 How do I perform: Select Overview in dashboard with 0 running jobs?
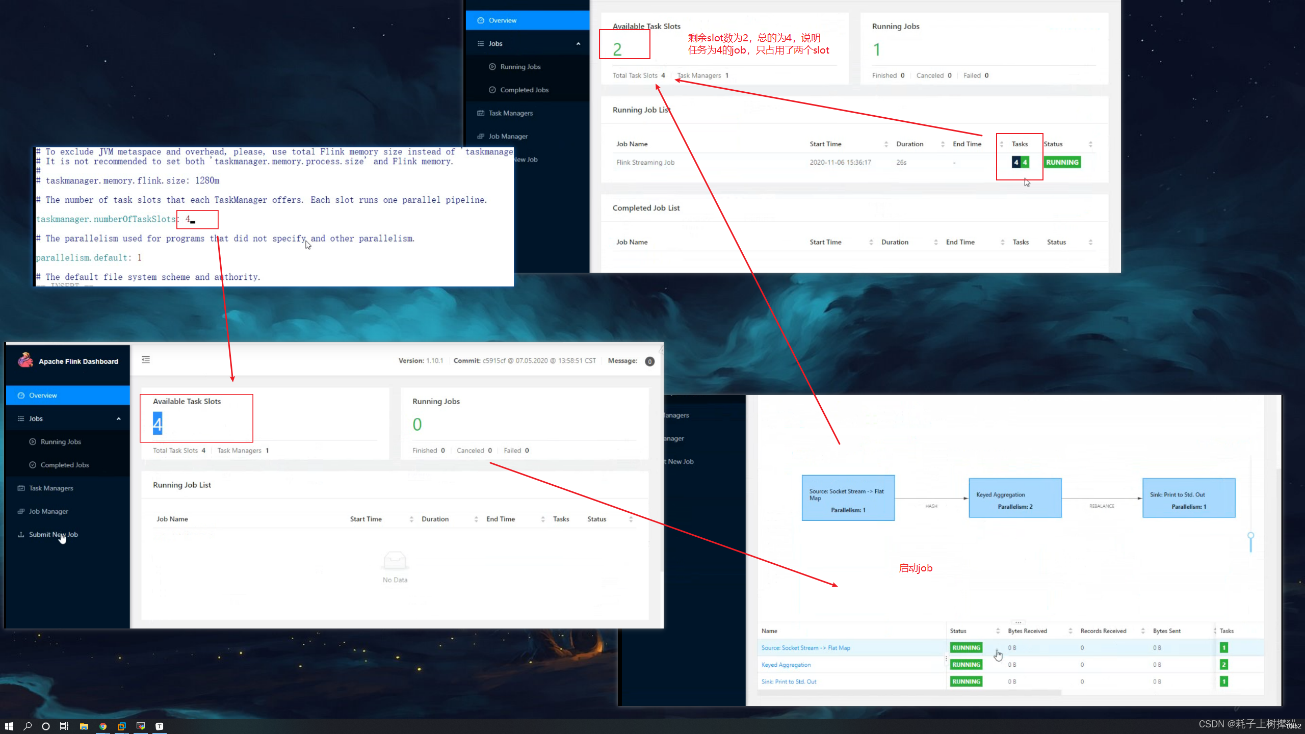tap(68, 396)
